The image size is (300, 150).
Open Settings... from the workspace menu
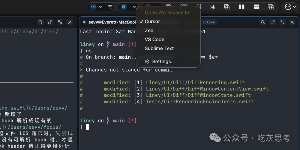[163, 62]
